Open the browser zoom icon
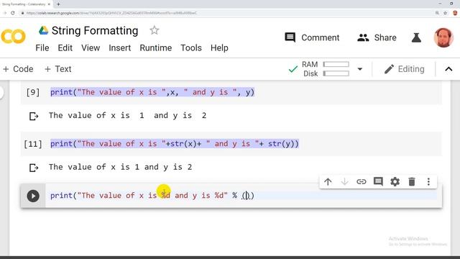Image resolution: width=460 pixels, height=259 pixels. 437,13
